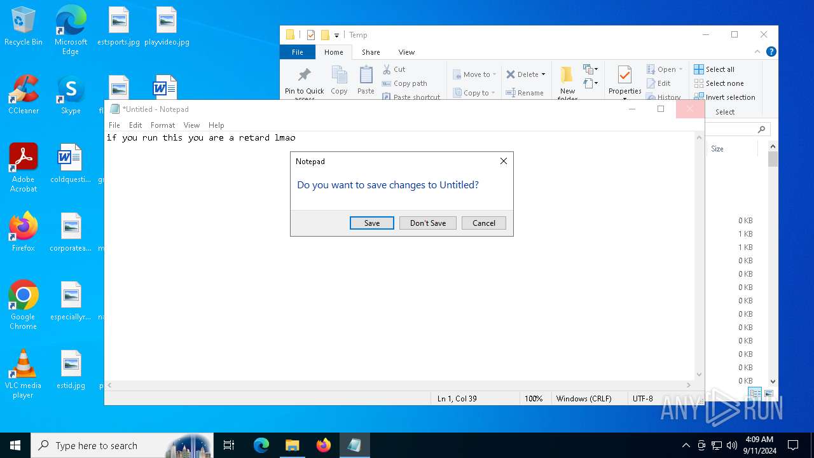Click Select none in Explorer ribbon
This screenshot has height=458, width=814.
[719, 83]
